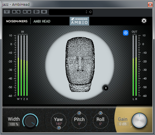The image size is (155, 135).
Task: Open the settings gear in Ambi Head
Action: click(x=144, y=21)
